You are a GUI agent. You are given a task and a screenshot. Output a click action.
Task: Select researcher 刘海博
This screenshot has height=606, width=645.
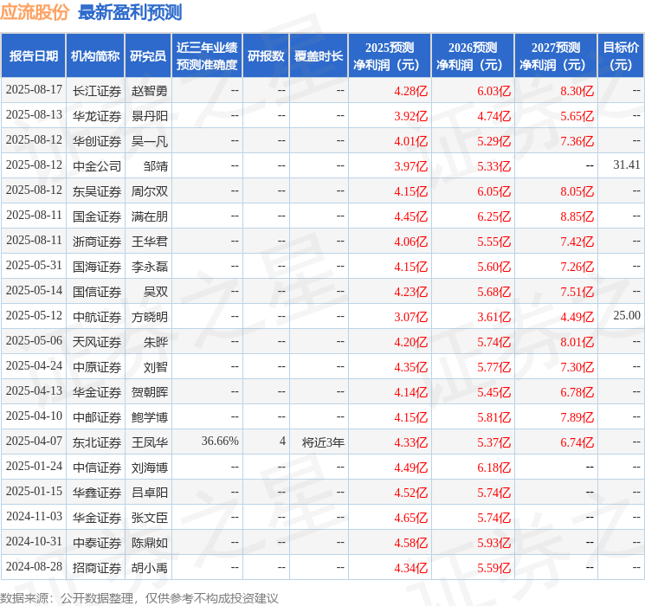[149, 467]
